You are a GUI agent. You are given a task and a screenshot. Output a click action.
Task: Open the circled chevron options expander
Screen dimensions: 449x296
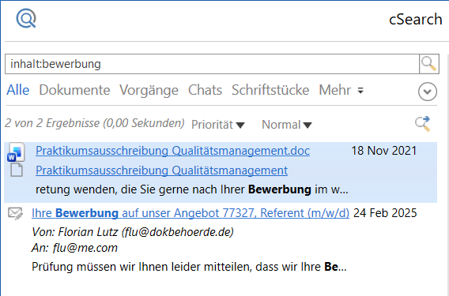(428, 92)
